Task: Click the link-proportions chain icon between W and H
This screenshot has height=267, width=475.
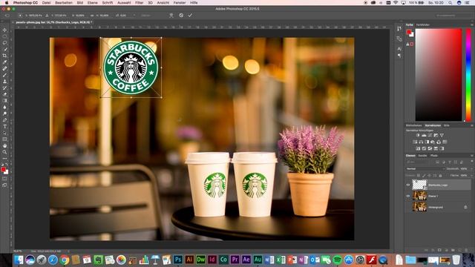Action: (92, 15)
